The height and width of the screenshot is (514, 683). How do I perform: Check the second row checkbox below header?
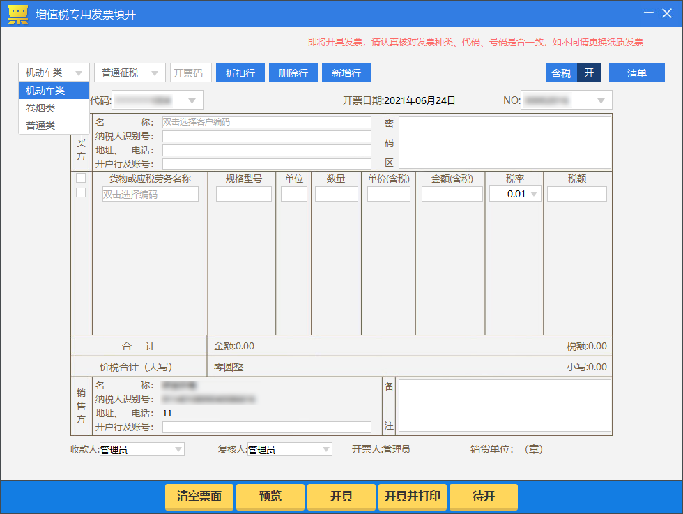pos(81,192)
